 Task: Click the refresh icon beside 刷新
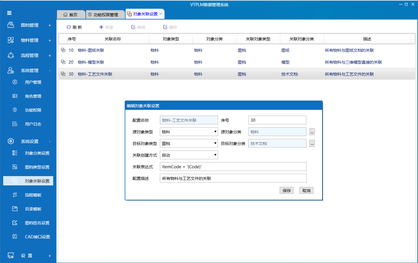point(69,27)
